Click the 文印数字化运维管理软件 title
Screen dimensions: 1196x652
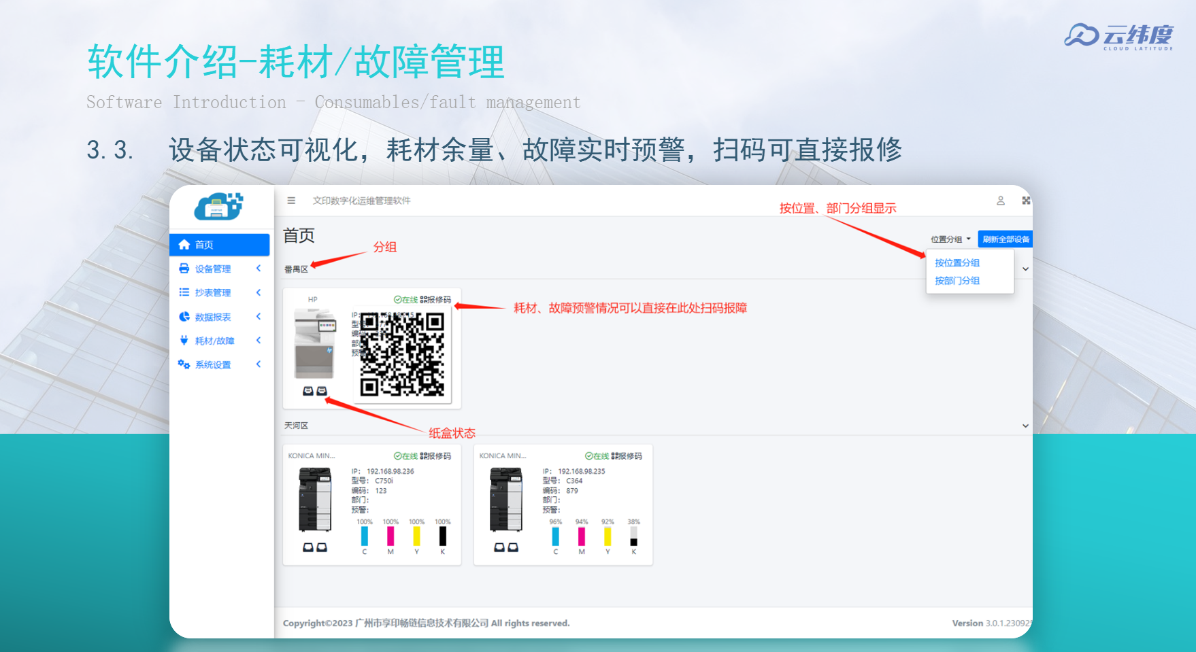[x=361, y=201]
